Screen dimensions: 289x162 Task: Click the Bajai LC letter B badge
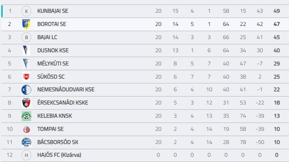(x=26, y=37)
